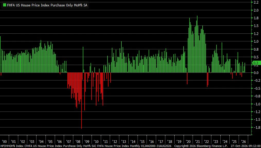The width and height of the screenshot is (261, 148).
Task: Click the '26 year label
Action: click(x=244, y=142)
